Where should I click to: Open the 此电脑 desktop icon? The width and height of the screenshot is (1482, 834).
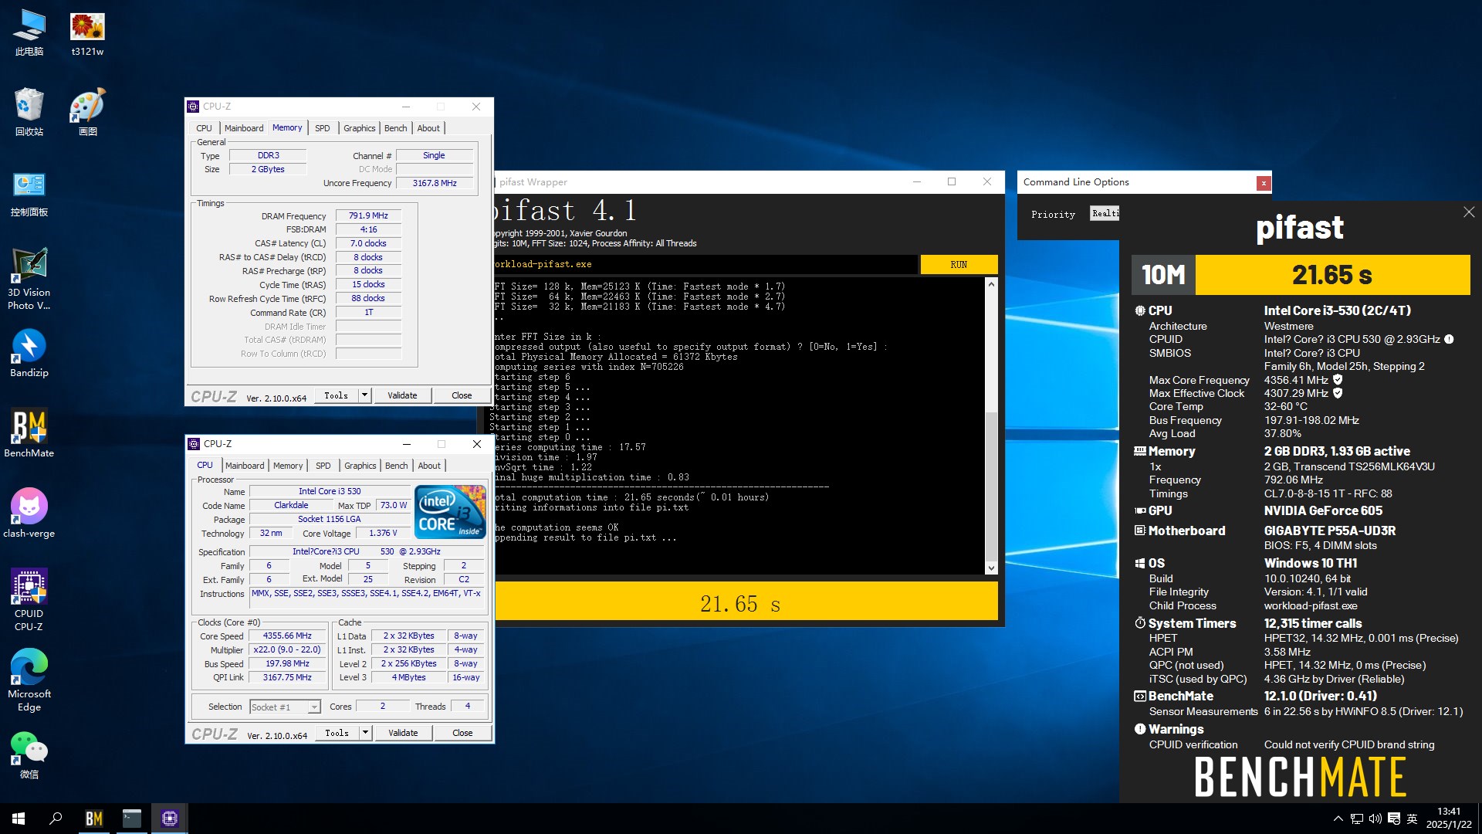coord(29,32)
